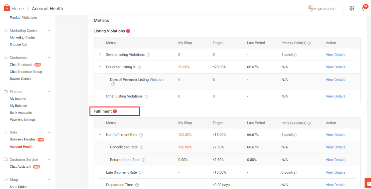Viewport: 371px width, 189px height.
Task: Click help icon next to Preparation Time
Action: tap(137, 185)
